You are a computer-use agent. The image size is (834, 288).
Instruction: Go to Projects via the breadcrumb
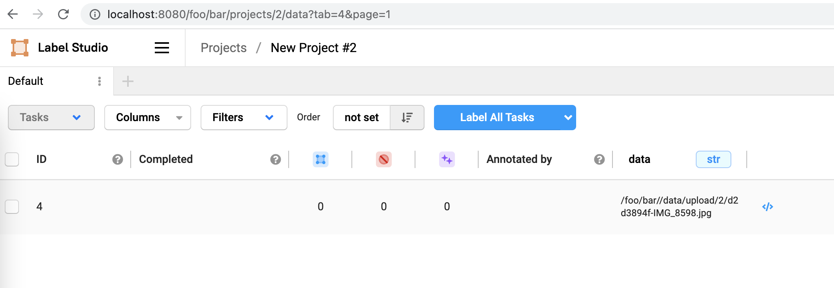click(x=223, y=47)
